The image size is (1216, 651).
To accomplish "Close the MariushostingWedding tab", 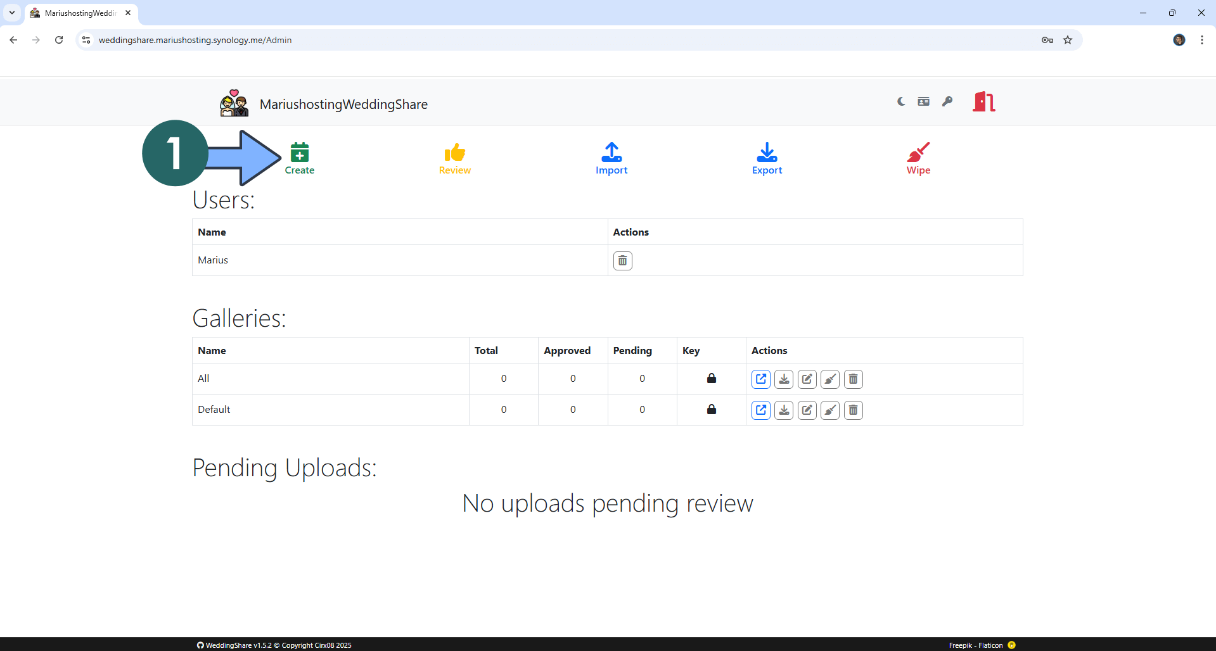I will pos(128,13).
